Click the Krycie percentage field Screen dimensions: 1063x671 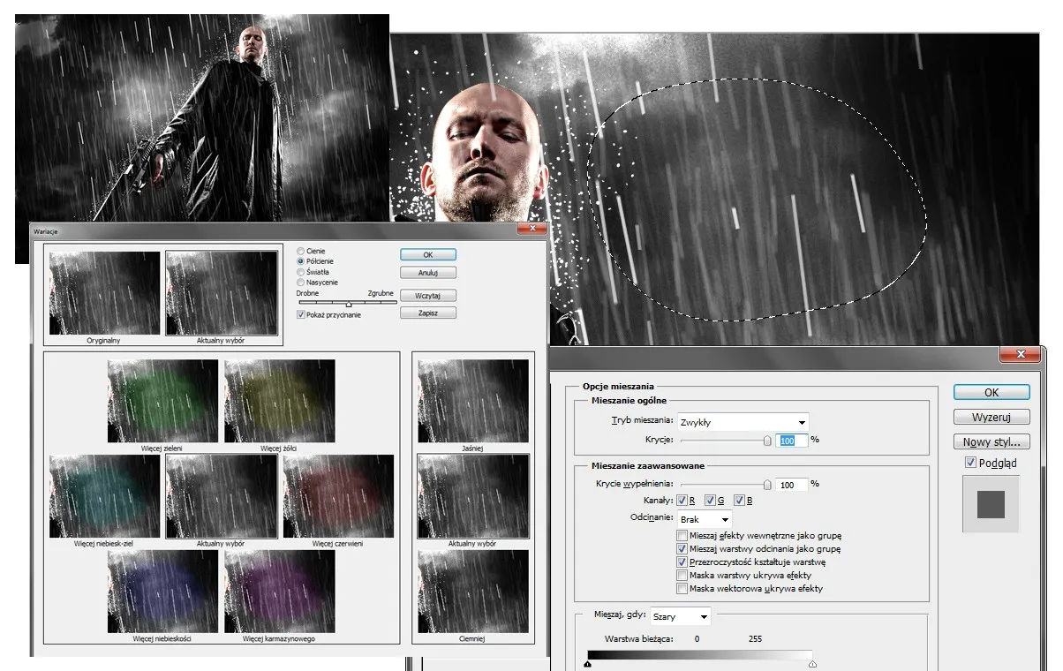(792, 440)
